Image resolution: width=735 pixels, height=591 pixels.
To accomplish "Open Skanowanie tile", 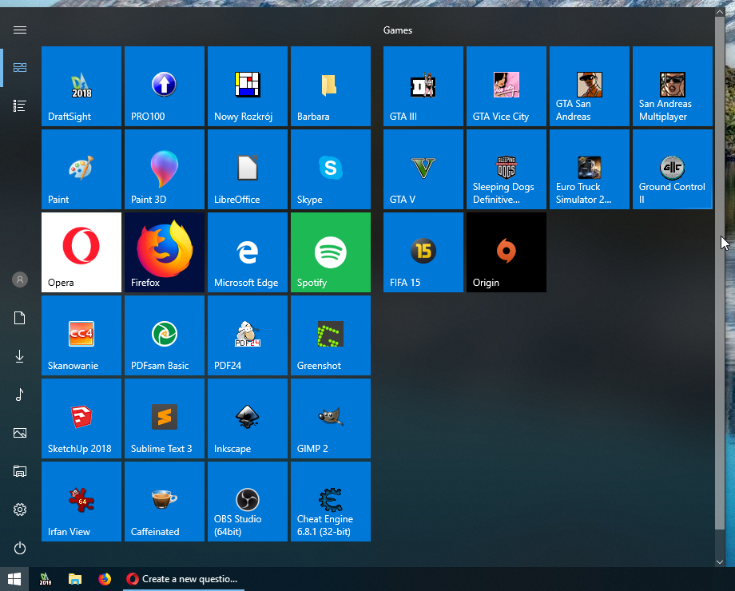I will coord(81,335).
